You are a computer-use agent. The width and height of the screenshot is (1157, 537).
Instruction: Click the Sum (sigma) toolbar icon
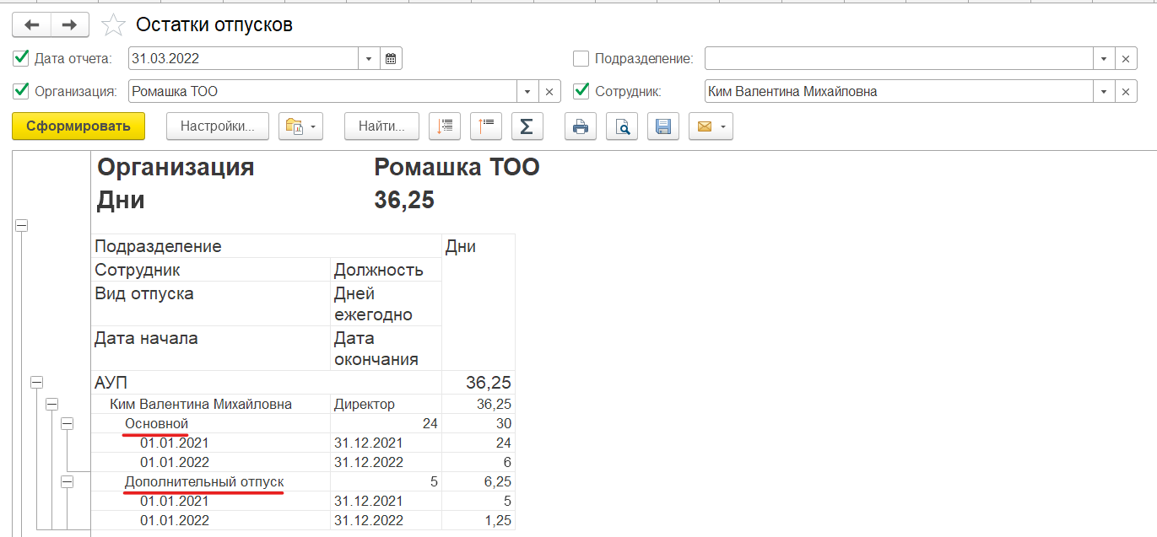pos(527,126)
